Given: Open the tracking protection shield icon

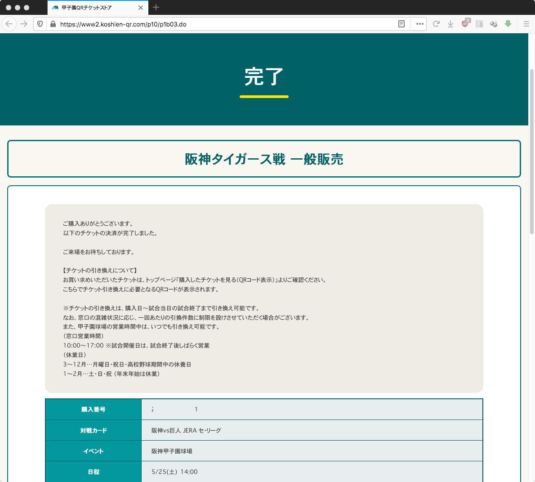Looking at the screenshot, I should (40, 24).
